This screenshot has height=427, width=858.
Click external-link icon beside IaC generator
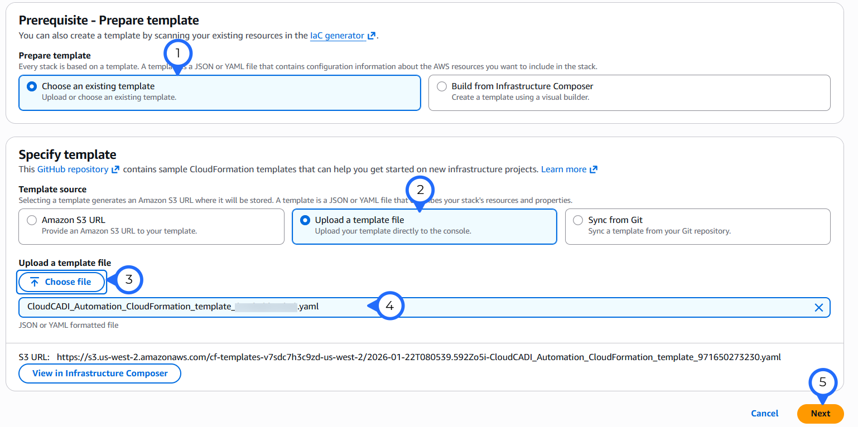[372, 36]
